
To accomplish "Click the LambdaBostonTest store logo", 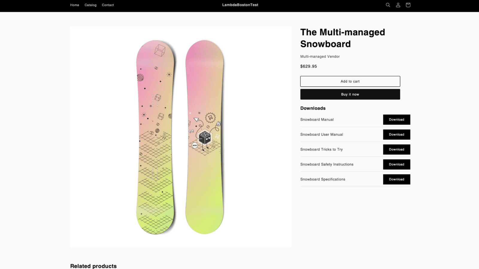I will click(x=240, y=5).
